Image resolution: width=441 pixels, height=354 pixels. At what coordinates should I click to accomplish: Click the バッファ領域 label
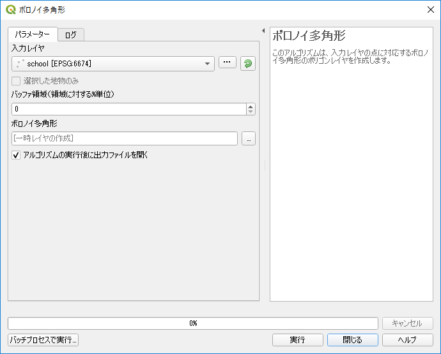[x=63, y=94]
